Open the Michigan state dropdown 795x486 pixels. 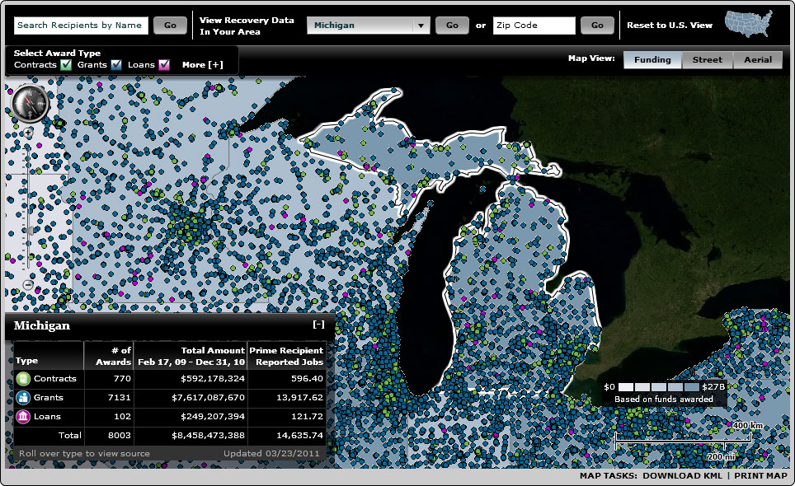pos(421,26)
